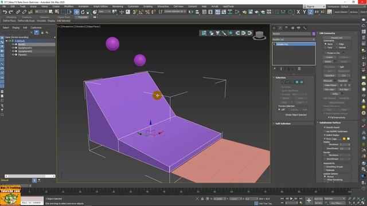Click the ViewCube in the viewport
Viewport: 367px width, 206px height.
pos(259,35)
